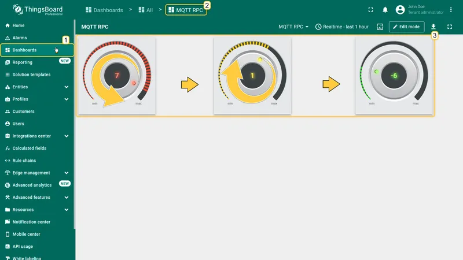Click the Advanced analytics icon
The height and width of the screenshot is (260, 463).
[x=8, y=185]
